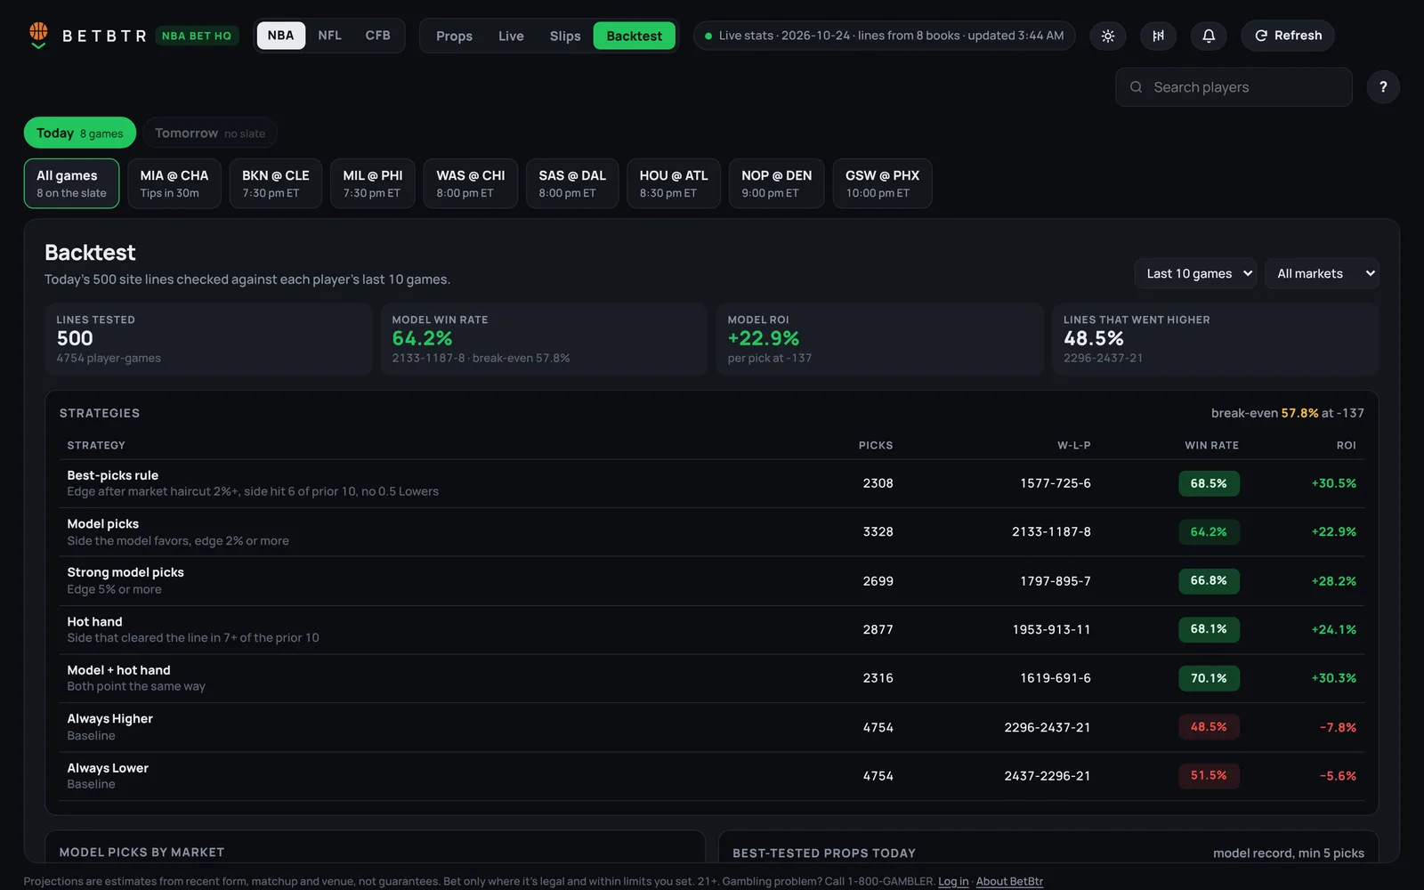Select the Today 8 games slate
This screenshot has height=890, width=1424.
point(80,133)
